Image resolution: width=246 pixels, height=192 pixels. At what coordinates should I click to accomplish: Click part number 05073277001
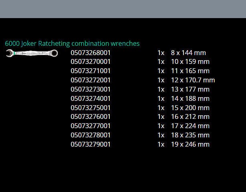[91, 126]
